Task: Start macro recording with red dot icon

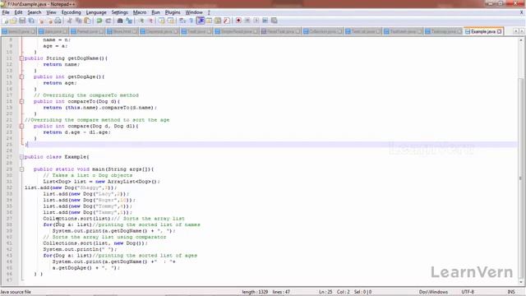Action: click(x=238, y=21)
